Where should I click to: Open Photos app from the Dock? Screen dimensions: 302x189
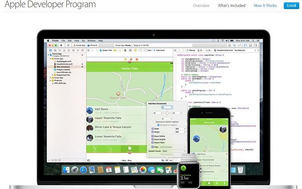pyautogui.click(x=143, y=170)
